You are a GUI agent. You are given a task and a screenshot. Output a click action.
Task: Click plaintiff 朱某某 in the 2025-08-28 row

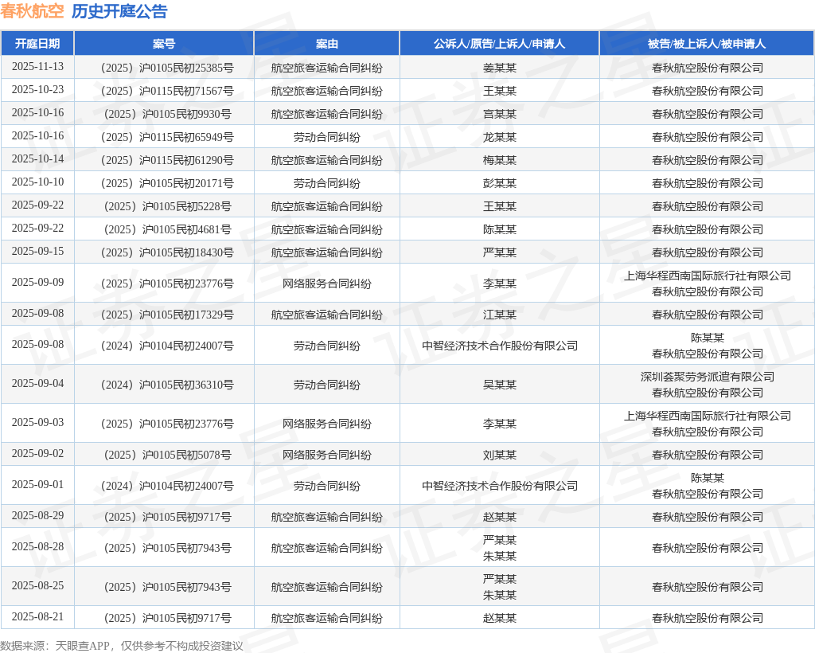pyautogui.click(x=500, y=557)
